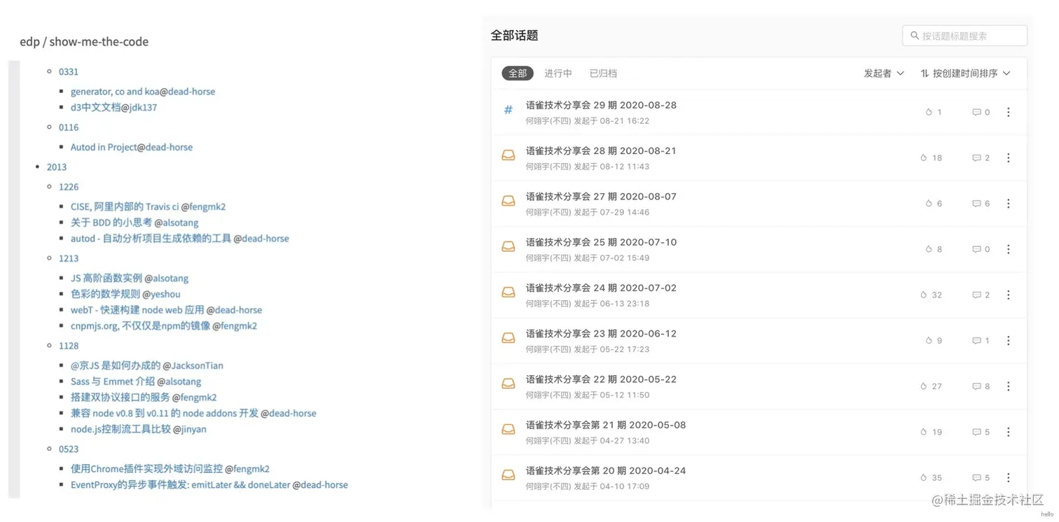Open more options for 语雀技术分享会 24 期
Screen dimensions: 1059x522
tap(1008, 295)
